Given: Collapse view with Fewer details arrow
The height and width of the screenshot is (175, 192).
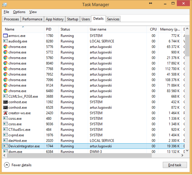Looking at the screenshot, I should 7,165.
